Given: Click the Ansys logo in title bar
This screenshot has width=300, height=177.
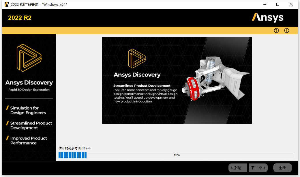Looking at the screenshot, I should (7, 4).
